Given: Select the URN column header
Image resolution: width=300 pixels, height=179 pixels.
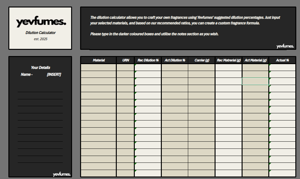Looking at the screenshot, I should click(125, 60).
